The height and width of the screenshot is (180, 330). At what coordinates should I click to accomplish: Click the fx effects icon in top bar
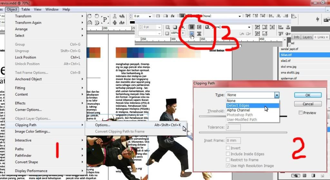173,16
